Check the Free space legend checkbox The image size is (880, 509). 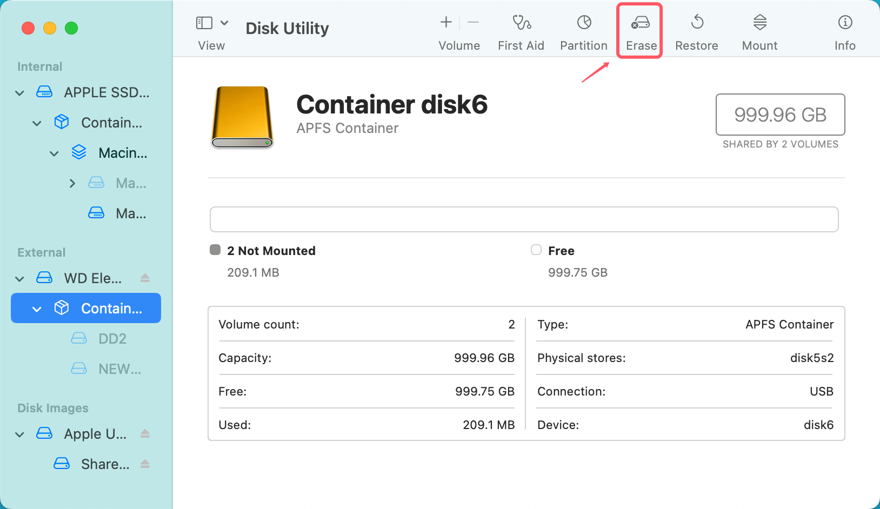536,250
